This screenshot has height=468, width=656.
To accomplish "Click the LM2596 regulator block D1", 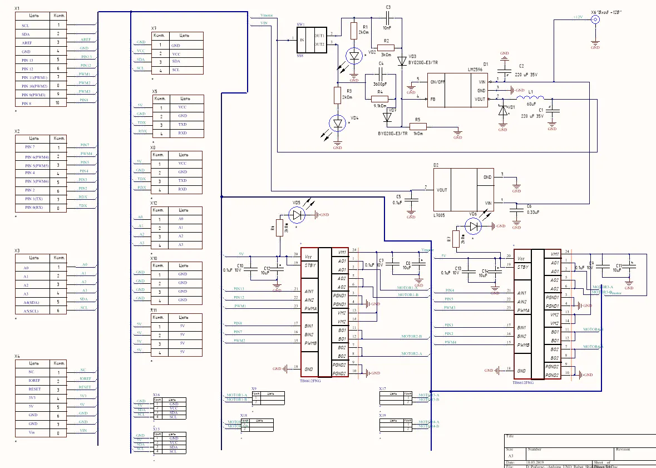I will pos(457,90).
